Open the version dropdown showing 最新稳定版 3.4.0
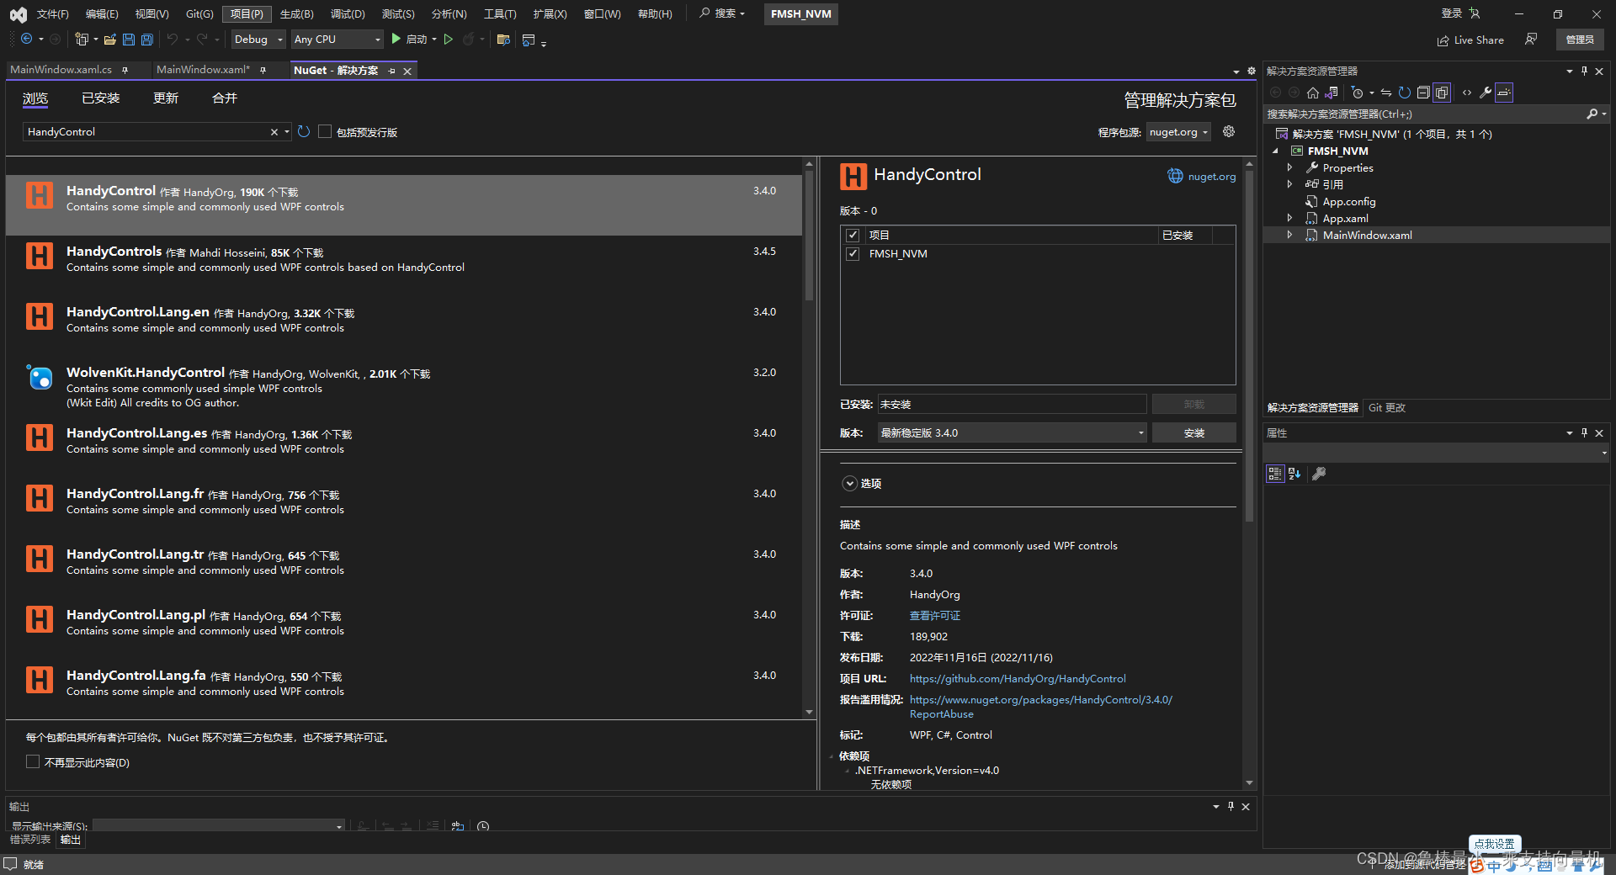Viewport: 1616px width, 875px height. pos(1012,432)
